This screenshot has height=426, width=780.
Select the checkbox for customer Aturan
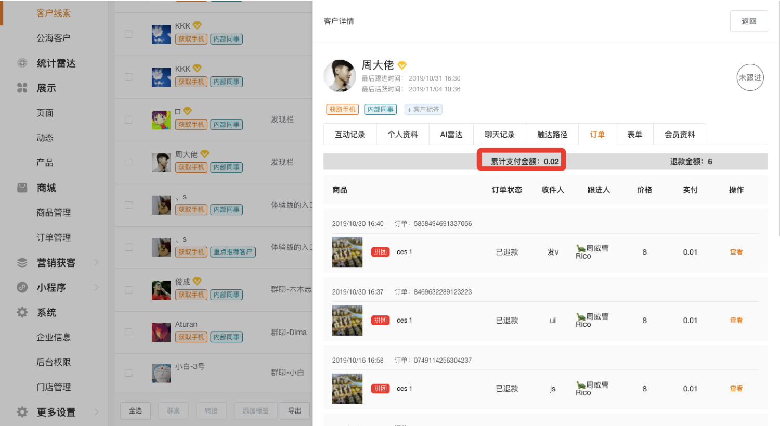tap(128, 332)
